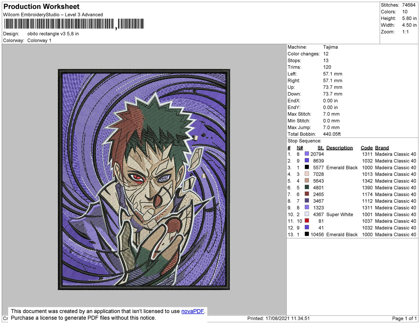Click Color changes value '12'

[326, 54]
